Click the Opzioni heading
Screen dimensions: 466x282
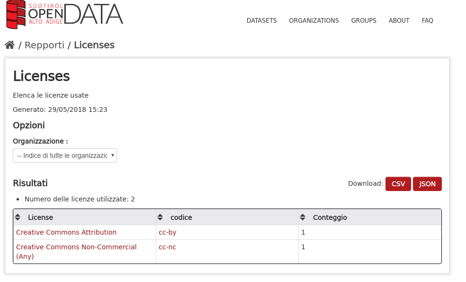coord(29,125)
